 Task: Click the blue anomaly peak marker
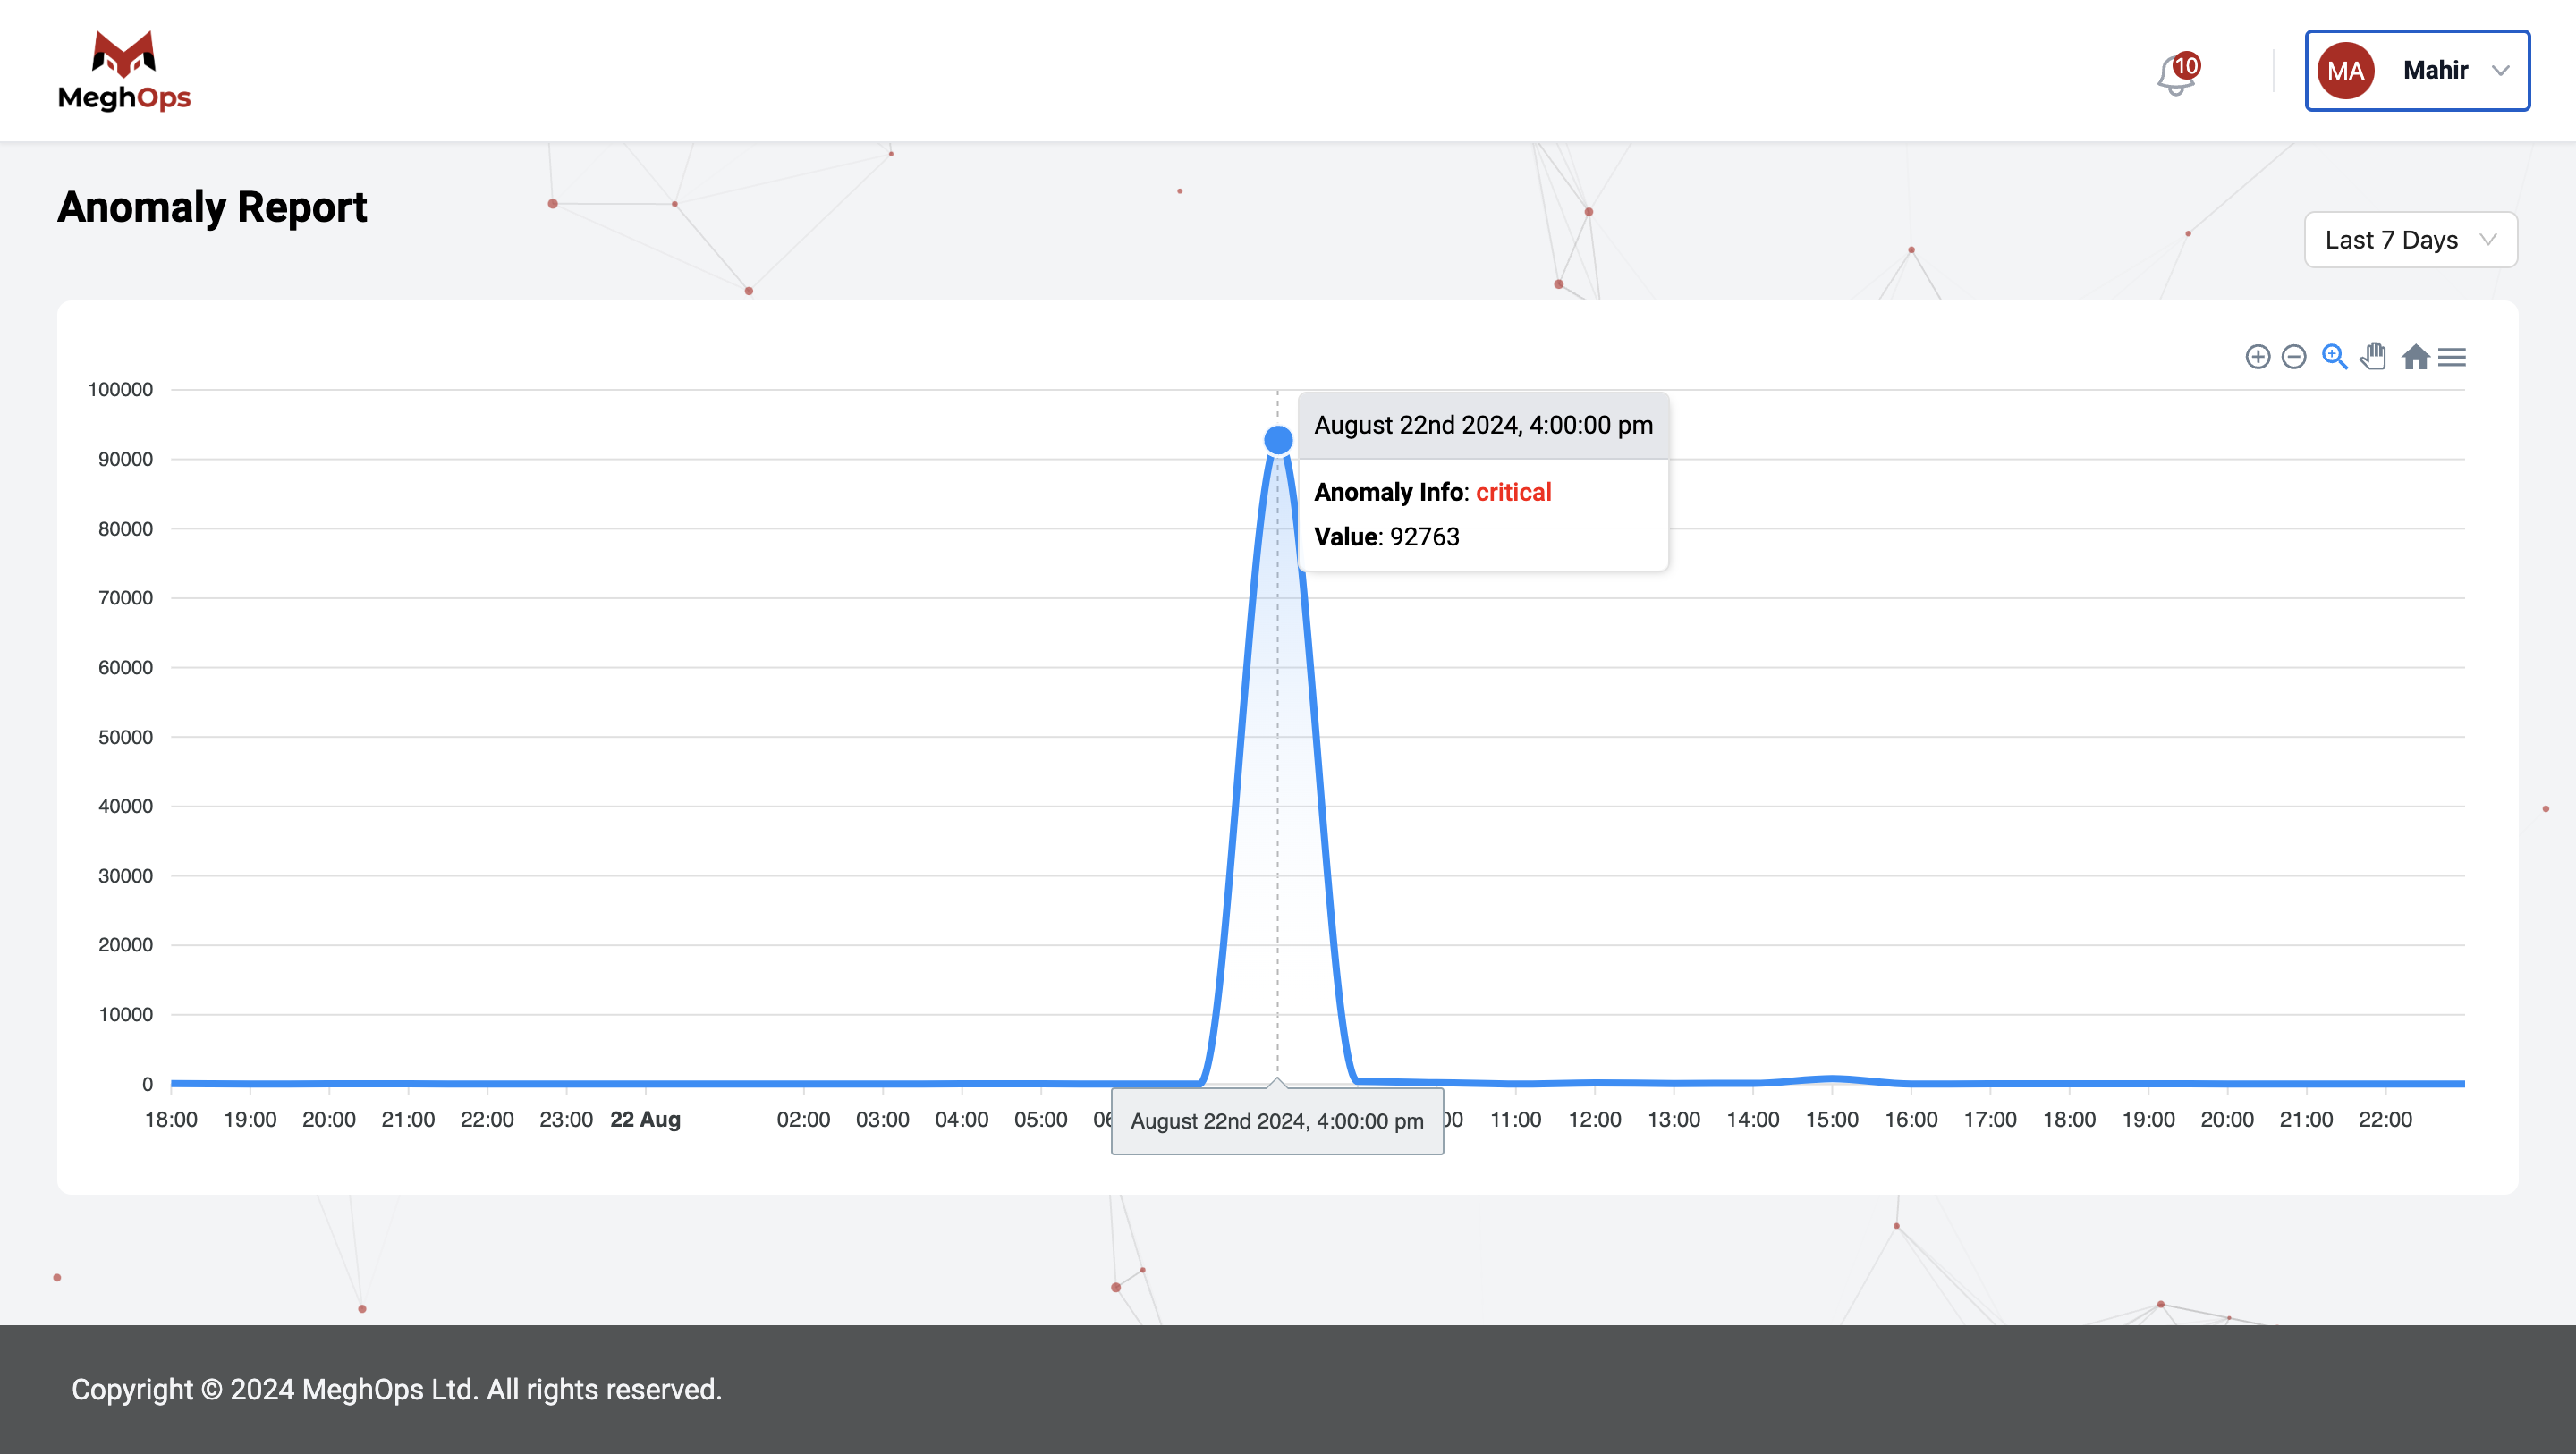click(x=1278, y=439)
